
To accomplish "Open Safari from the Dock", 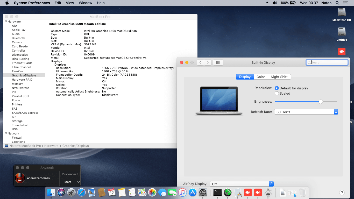I will pyautogui.click(x=81, y=192).
